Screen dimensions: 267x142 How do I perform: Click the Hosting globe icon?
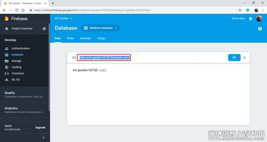tap(7, 67)
